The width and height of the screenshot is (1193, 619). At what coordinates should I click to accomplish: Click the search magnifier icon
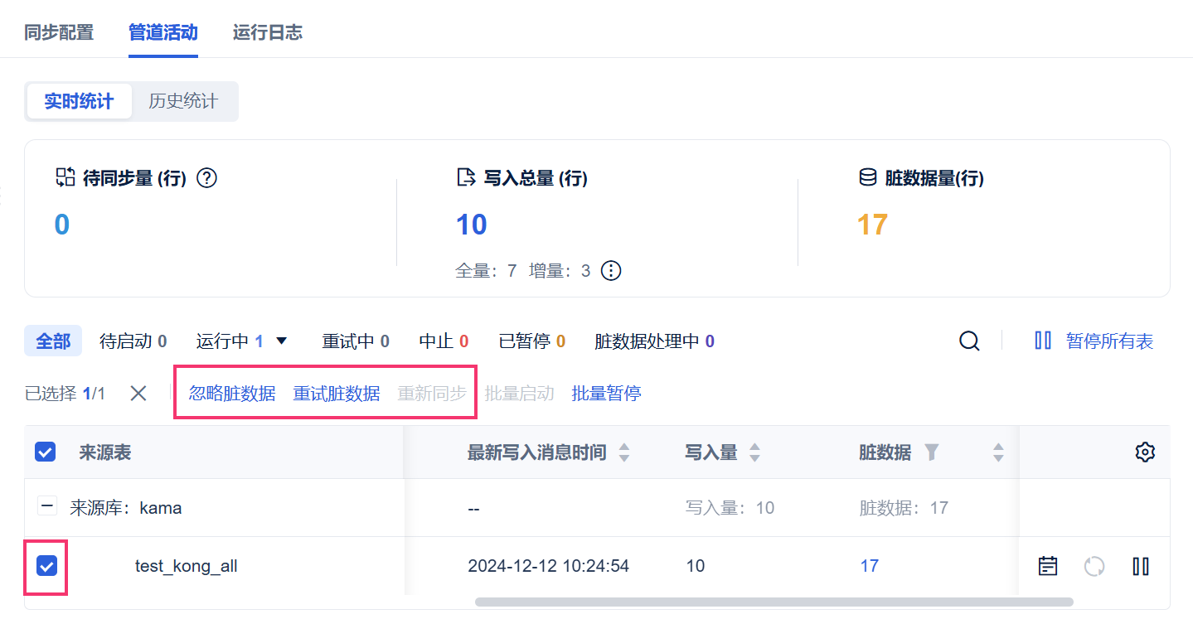pos(969,341)
